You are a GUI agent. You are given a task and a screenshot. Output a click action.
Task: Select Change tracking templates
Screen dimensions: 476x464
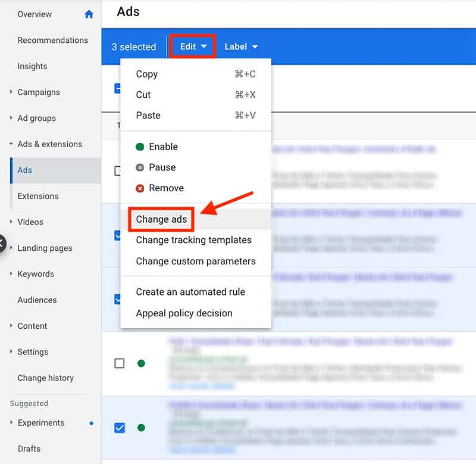(196, 240)
